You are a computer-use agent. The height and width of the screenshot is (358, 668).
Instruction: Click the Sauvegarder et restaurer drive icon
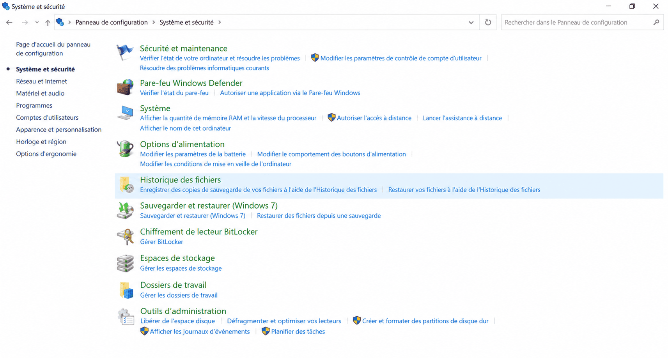[125, 211]
